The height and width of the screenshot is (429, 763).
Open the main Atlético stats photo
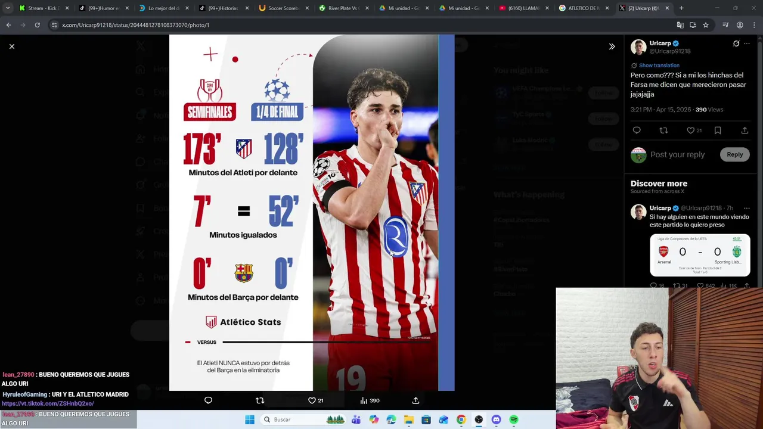[312, 213]
